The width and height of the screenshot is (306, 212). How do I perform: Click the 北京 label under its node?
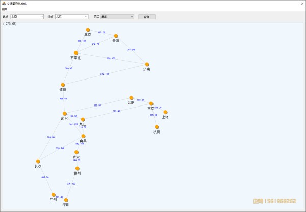pos(88,35)
